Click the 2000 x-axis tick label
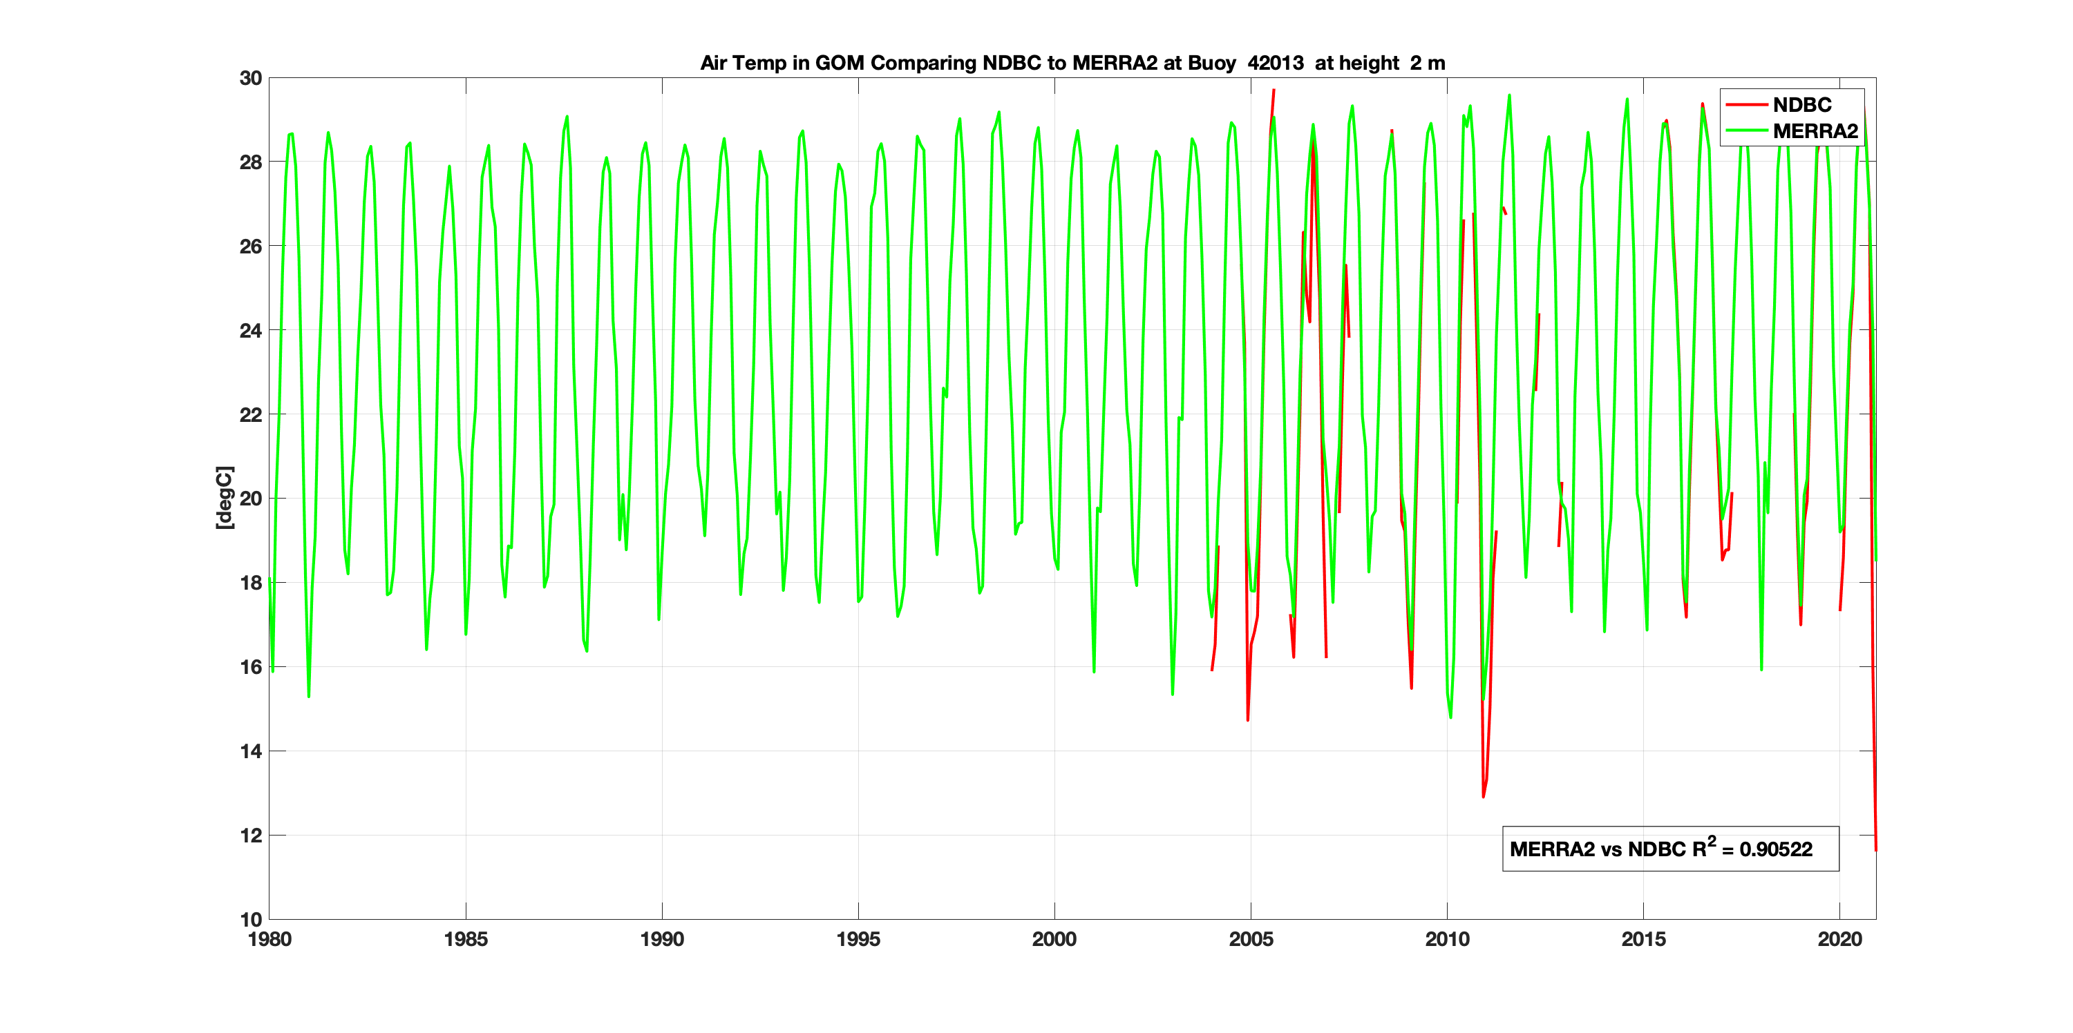 point(1054,939)
